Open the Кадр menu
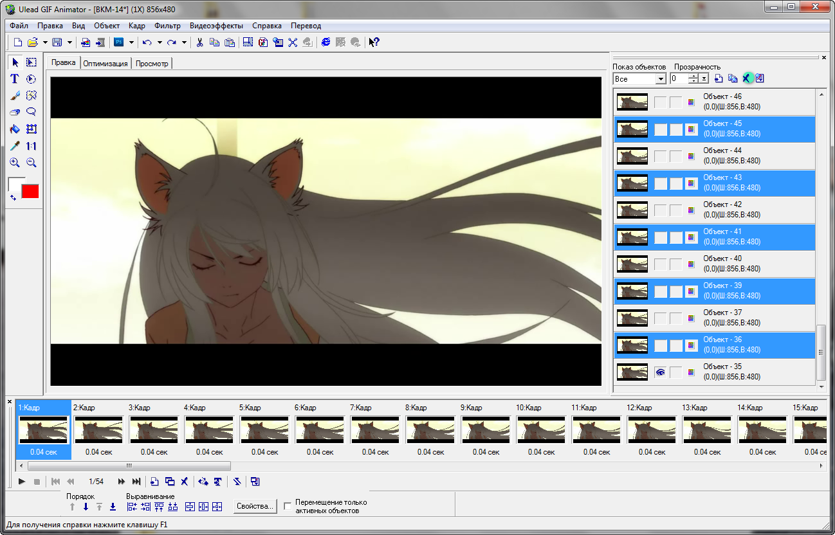Screen dimensions: 835x535 (136, 26)
